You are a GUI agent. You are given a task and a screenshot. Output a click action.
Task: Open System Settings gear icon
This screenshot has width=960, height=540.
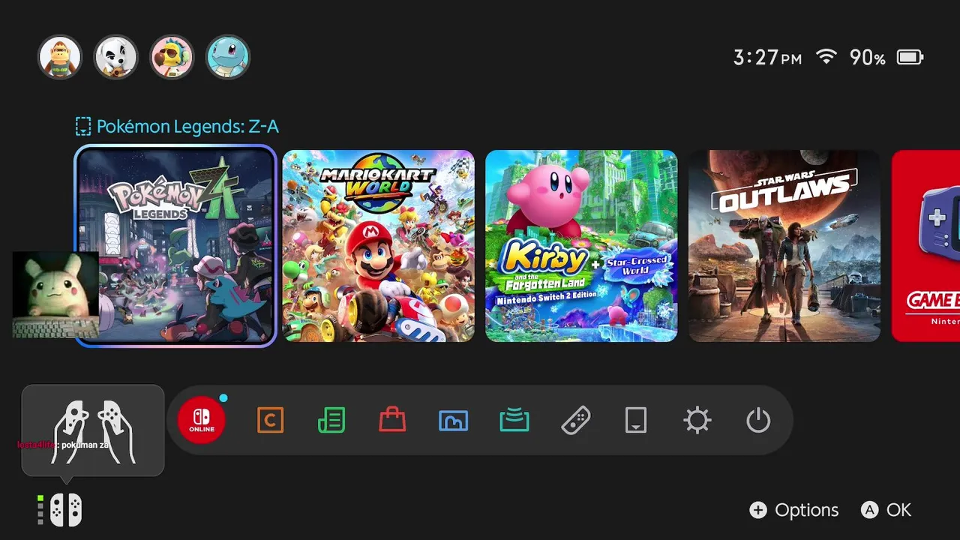pos(697,420)
